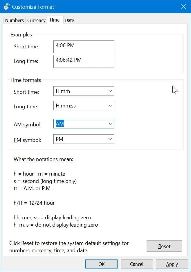191x272 pixels.
Task: Open the PM symbol dropdown arrow
Action: coord(110,139)
